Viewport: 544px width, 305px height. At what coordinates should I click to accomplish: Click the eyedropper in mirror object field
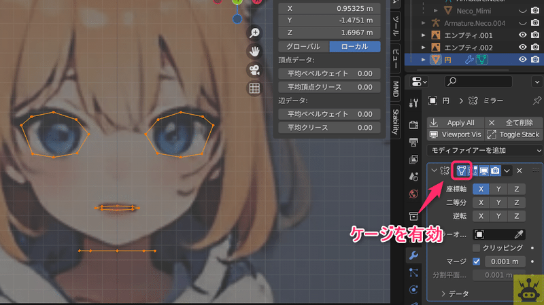pos(519,234)
